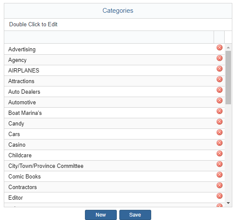Delete the Editor category
The width and height of the screenshot is (234, 220).
[x=220, y=196]
